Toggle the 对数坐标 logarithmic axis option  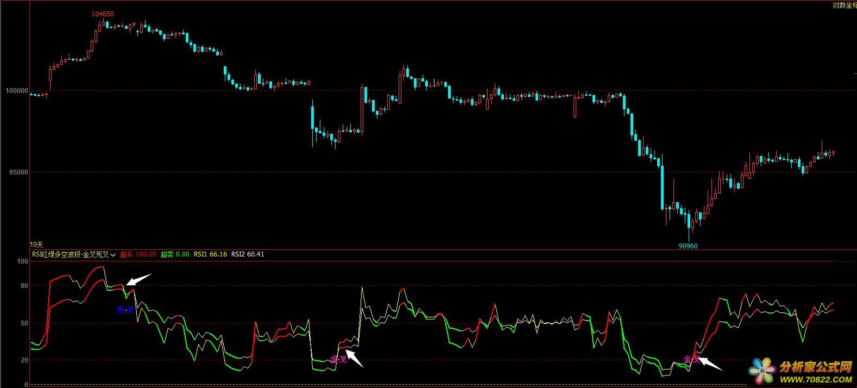(x=845, y=5)
